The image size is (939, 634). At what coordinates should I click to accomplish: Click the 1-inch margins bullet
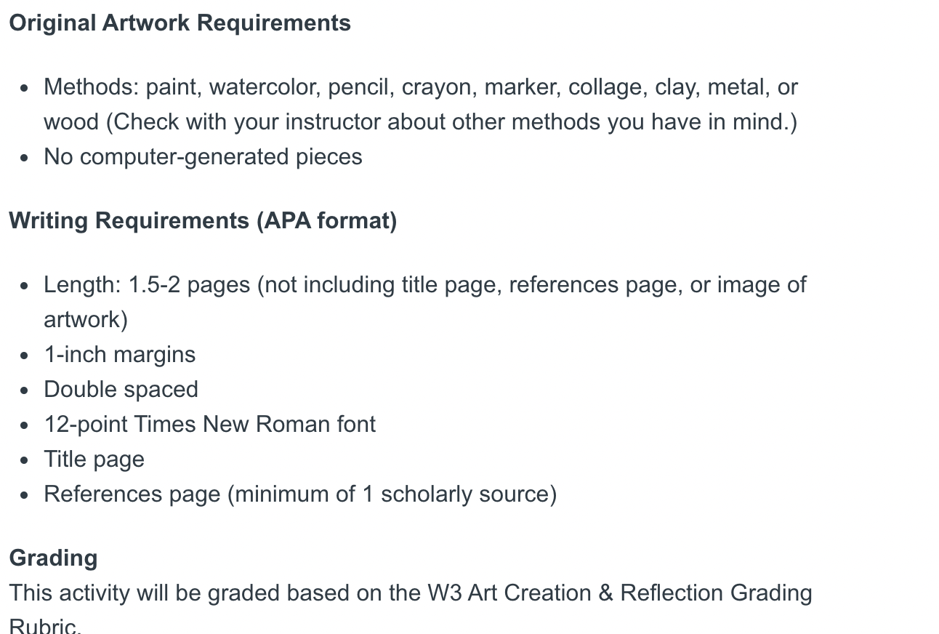pos(119,355)
